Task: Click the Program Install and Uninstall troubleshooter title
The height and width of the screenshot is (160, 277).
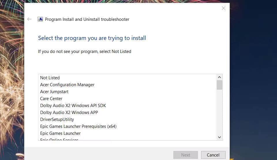Action: point(87,19)
